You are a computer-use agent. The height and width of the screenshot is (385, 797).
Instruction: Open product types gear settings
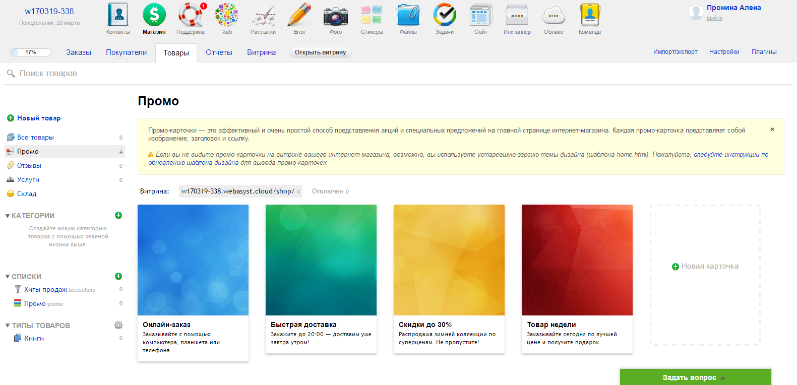coord(118,325)
